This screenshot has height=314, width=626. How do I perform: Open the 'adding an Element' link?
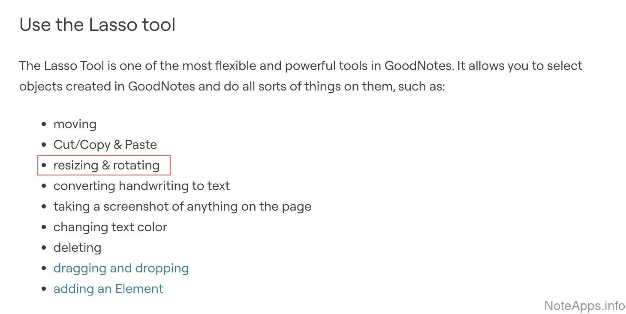click(108, 289)
